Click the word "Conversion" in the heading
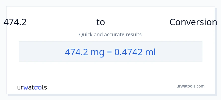The width and height of the screenshot is (221, 100). pos(193,22)
